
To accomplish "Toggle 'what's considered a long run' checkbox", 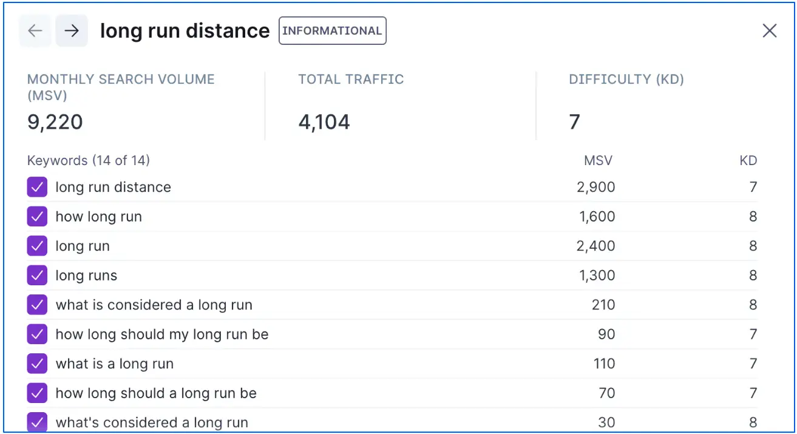I will pyautogui.click(x=37, y=422).
